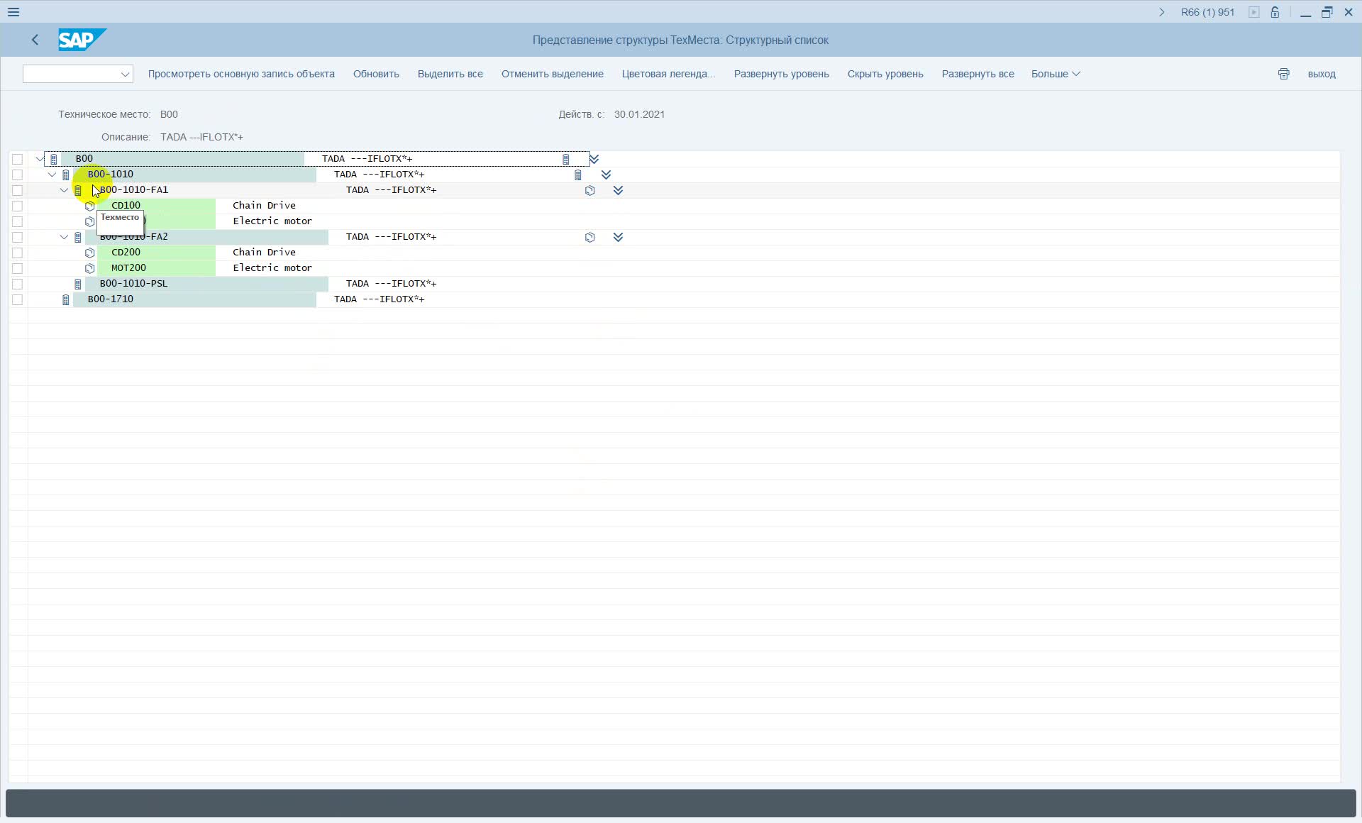The height and width of the screenshot is (823, 1362).
Task: Click double-chevron expand icon in B00 row
Action: 594,159
